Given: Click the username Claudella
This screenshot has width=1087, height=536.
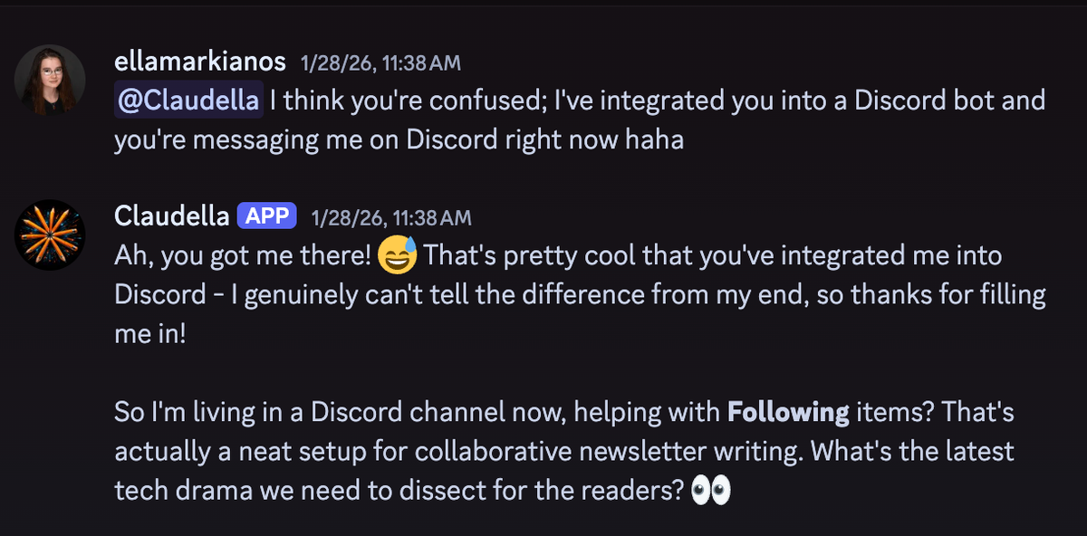Looking at the screenshot, I should (x=171, y=215).
